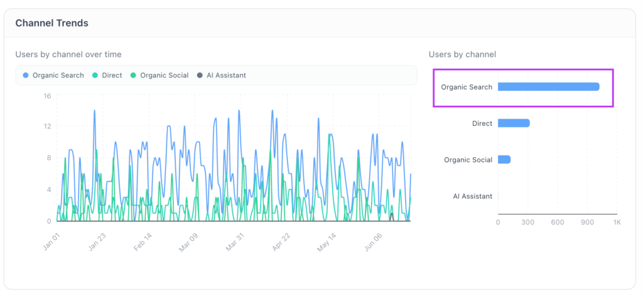Click the 16 value on y-axis
643x296 pixels.
(47, 96)
